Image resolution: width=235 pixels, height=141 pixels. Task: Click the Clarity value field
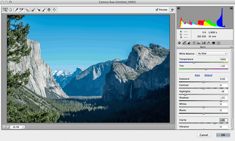[x=224, y=120]
